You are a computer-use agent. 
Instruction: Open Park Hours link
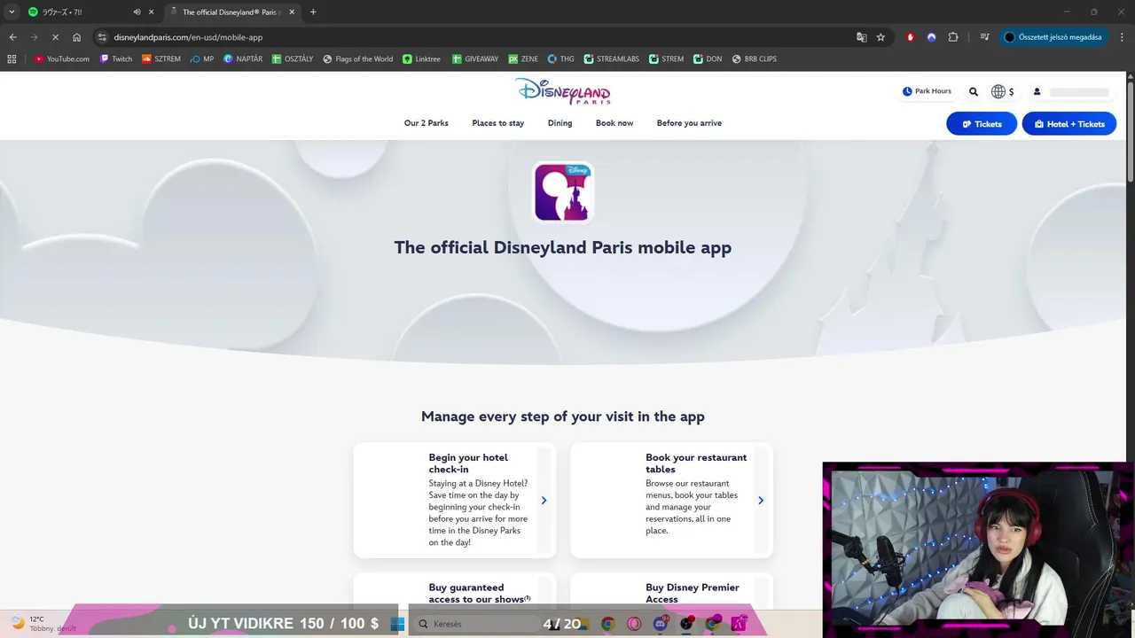[x=927, y=91]
